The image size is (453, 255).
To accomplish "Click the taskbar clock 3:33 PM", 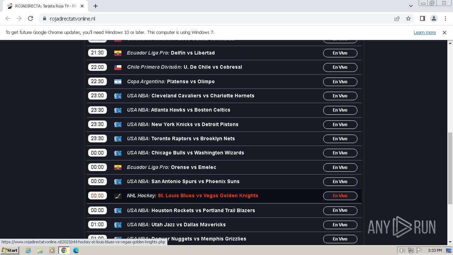I will pyautogui.click(x=435, y=250).
